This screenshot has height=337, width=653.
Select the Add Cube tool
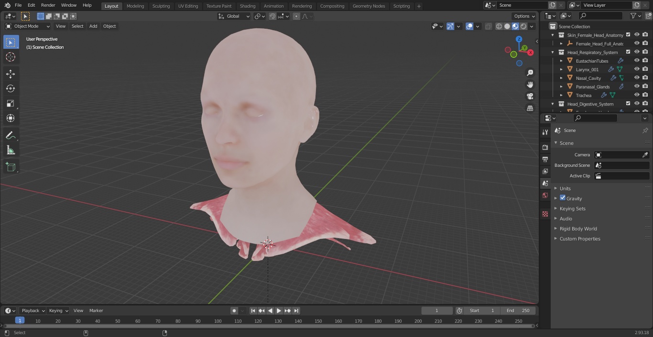(11, 167)
